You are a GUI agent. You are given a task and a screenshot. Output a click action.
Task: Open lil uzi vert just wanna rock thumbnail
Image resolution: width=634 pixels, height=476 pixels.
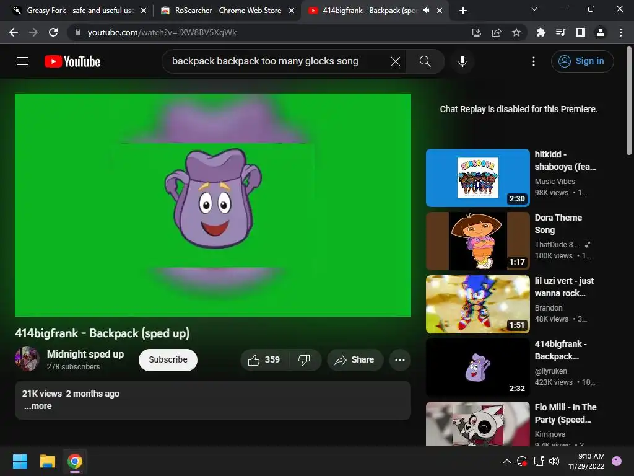click(477, 304)
